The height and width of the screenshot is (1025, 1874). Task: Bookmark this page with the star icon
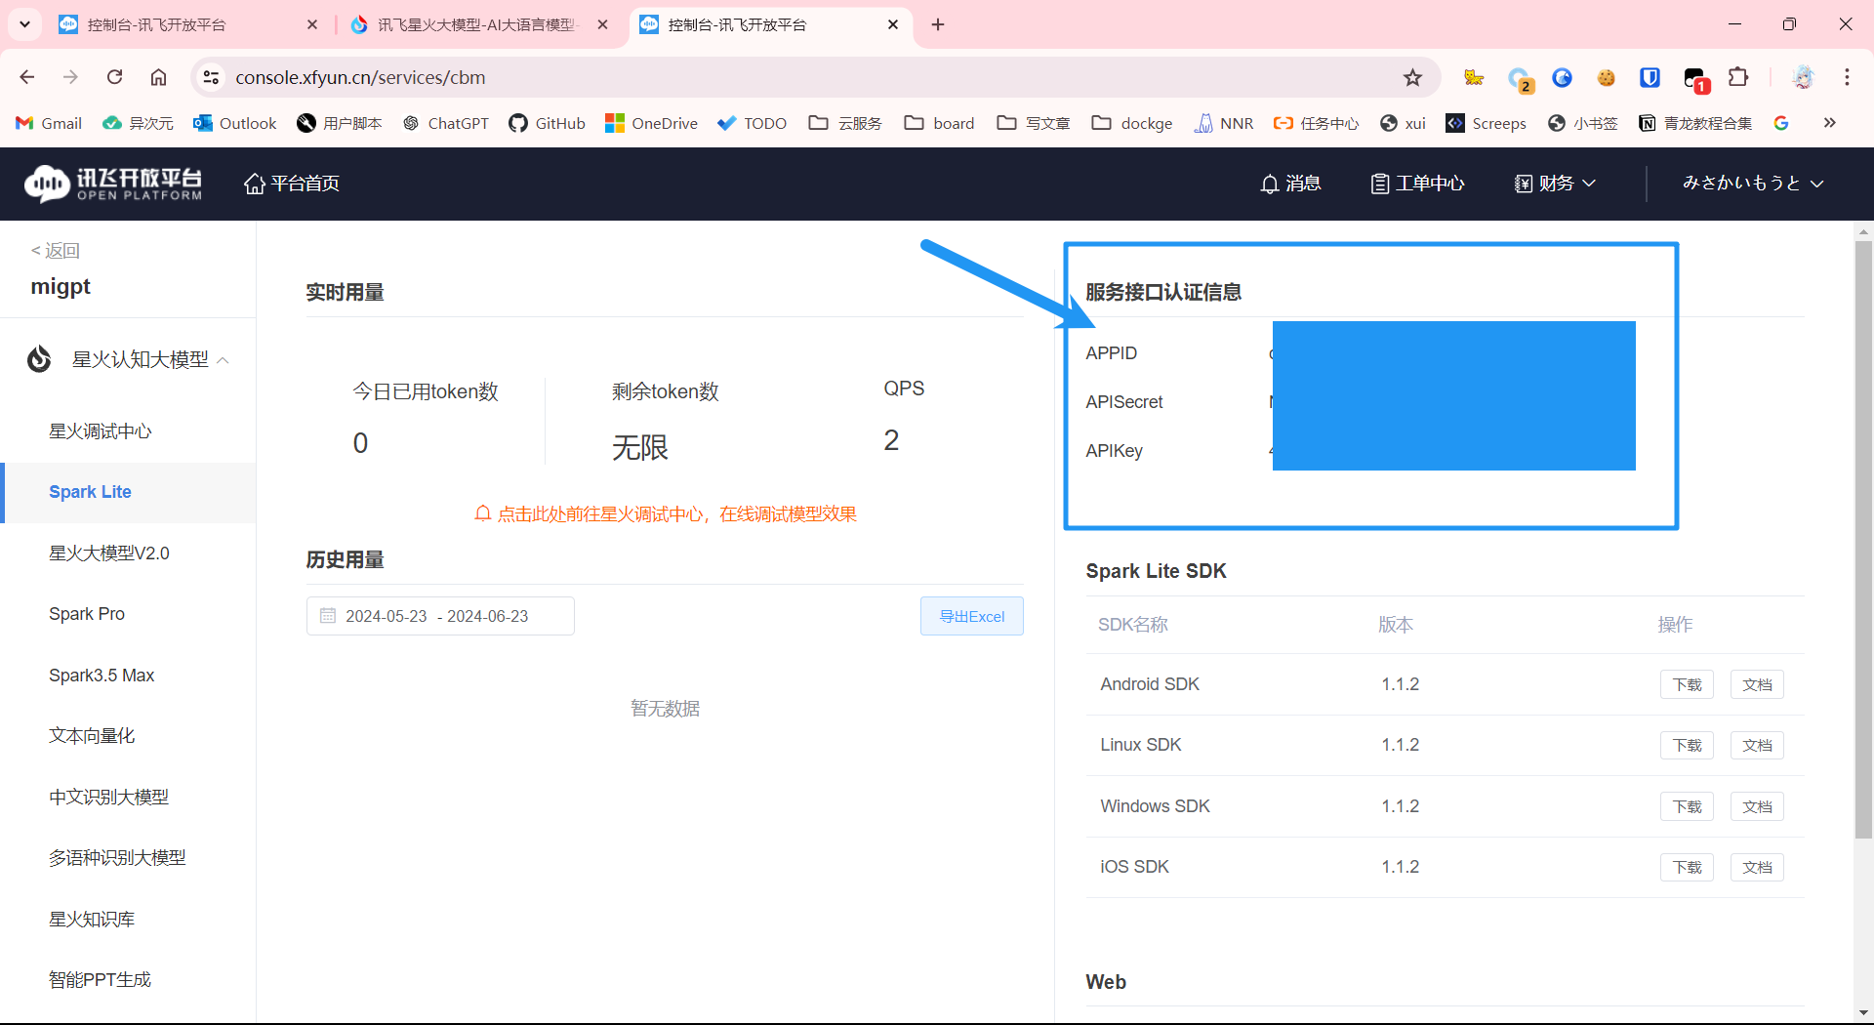pyautogui.click(x=1412, y=77)
